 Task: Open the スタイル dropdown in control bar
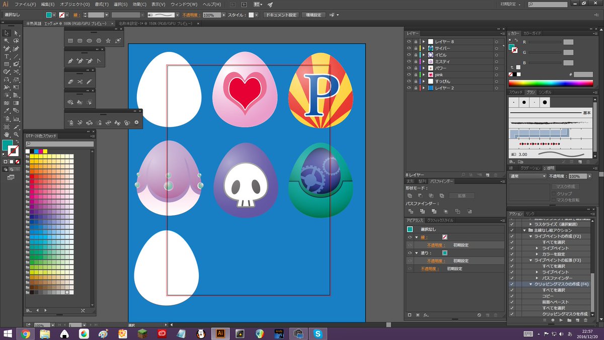pyautogui.click(x=257, y=15)
